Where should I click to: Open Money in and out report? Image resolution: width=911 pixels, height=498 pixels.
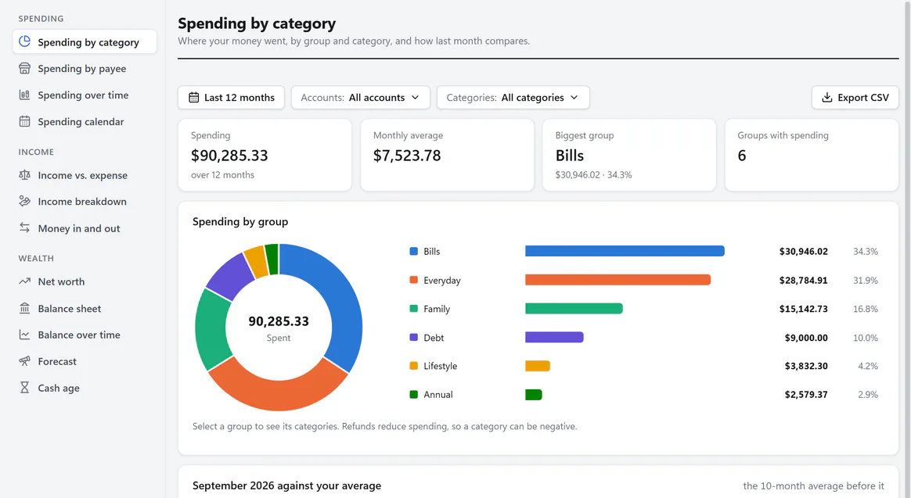tap(85, 228)
